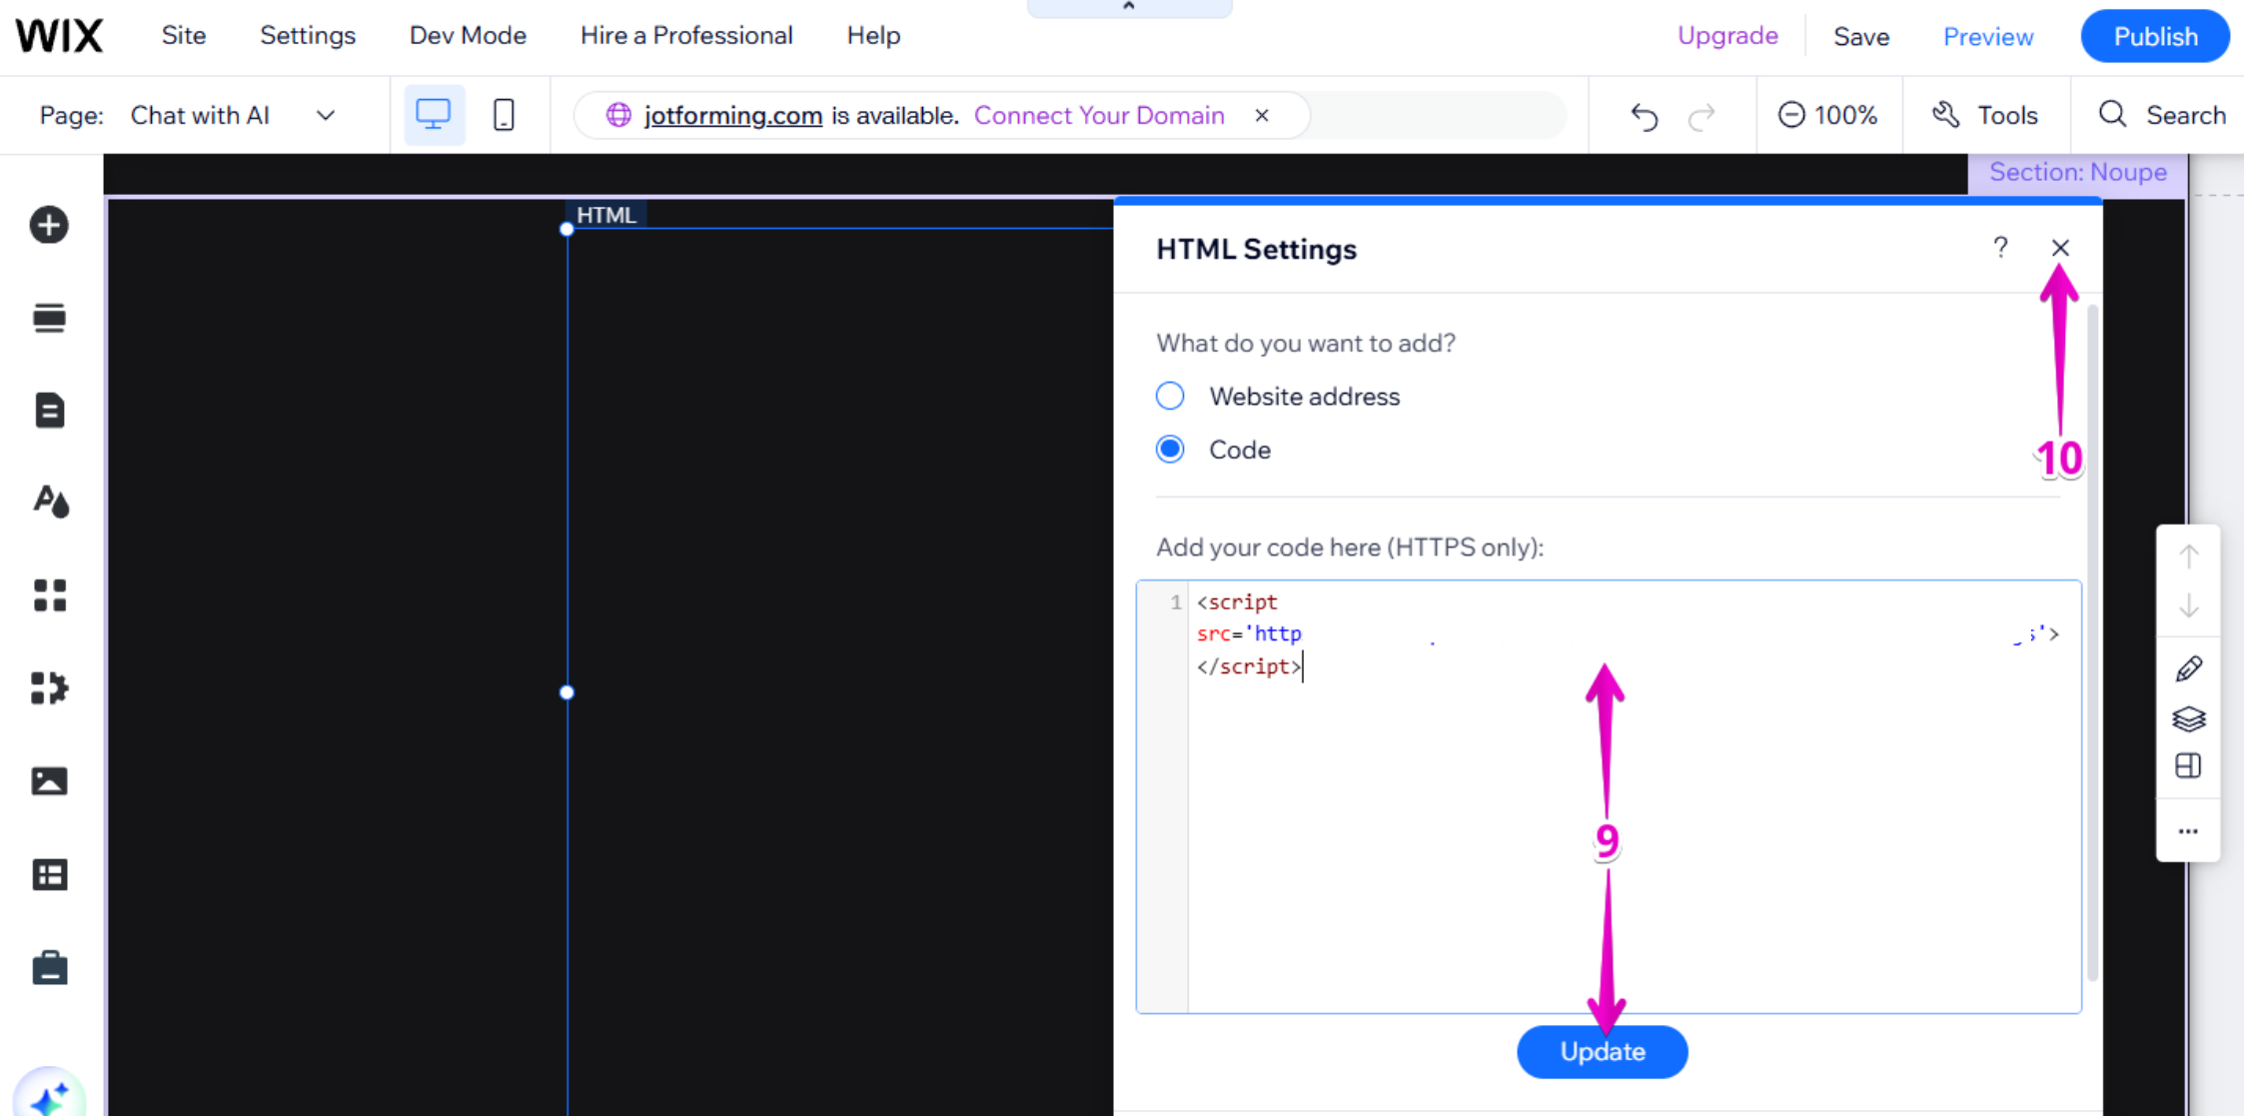Collapse the top bar with the chevron

click(x=1129, y=6)
